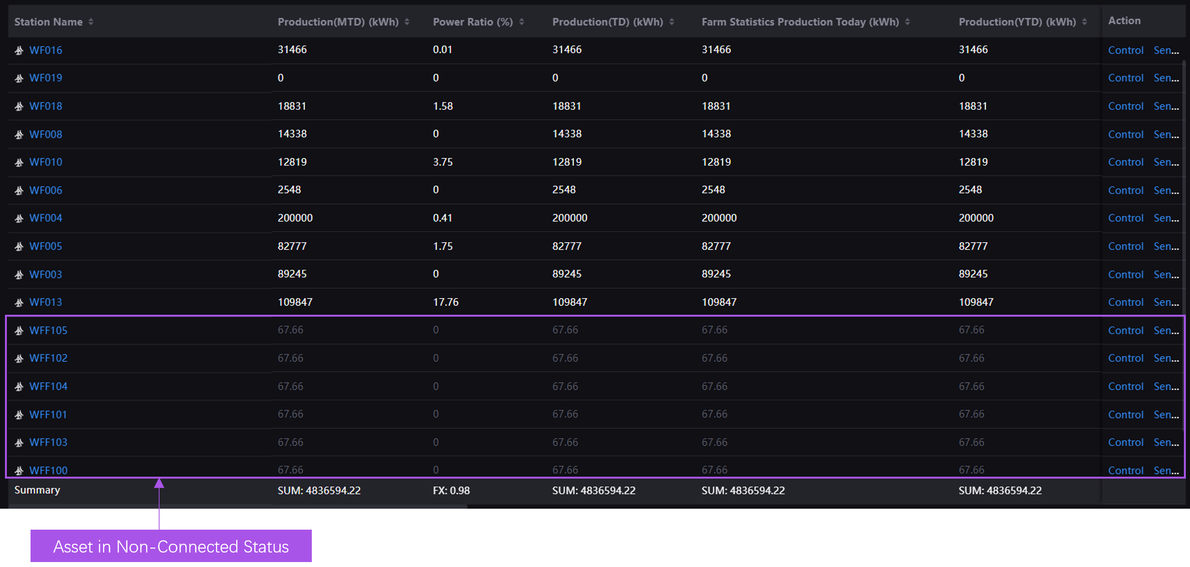Open non-connected station WFF102
This screenshot has height=567, width=1190.
coord(48,358)
